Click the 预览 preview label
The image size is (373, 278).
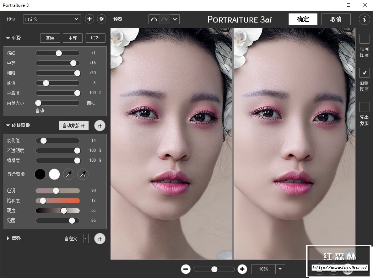click(118, 19)
